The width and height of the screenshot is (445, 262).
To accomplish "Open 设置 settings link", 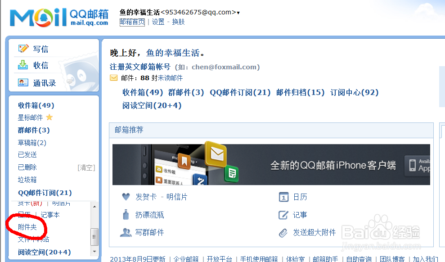I will (x=158, y=22).
